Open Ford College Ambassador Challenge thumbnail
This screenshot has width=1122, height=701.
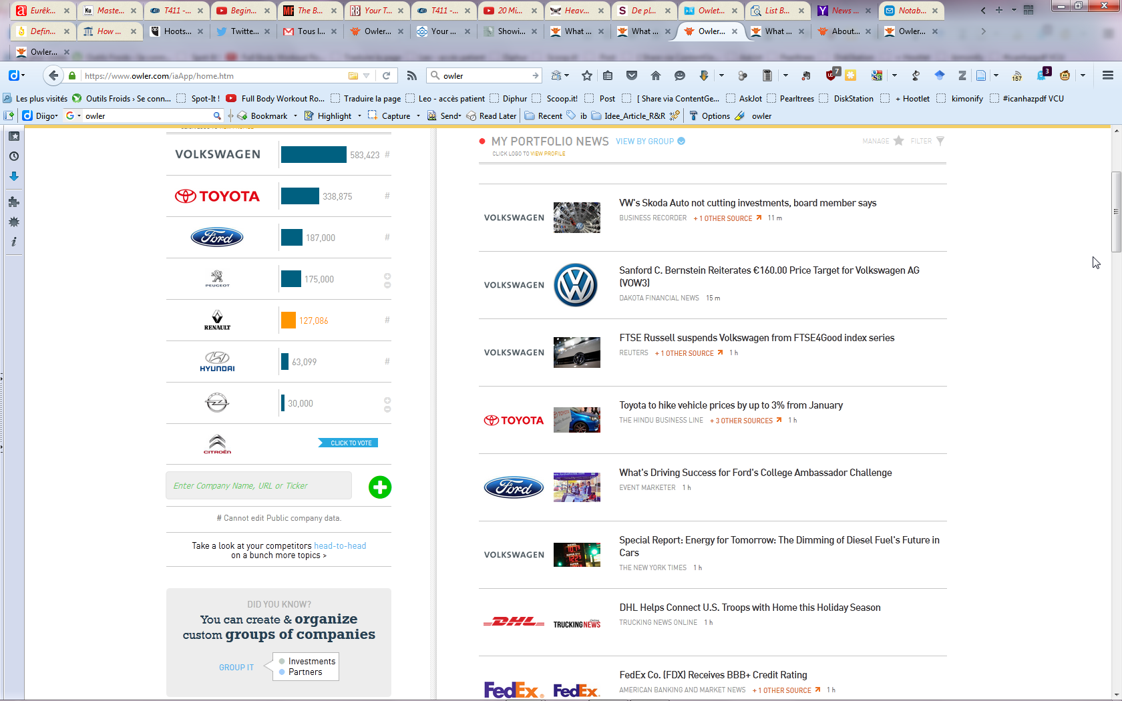coord(577,487)
